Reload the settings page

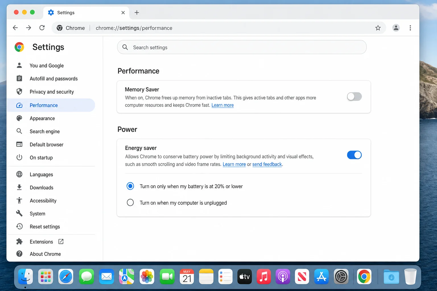click(x=42, y=28)
